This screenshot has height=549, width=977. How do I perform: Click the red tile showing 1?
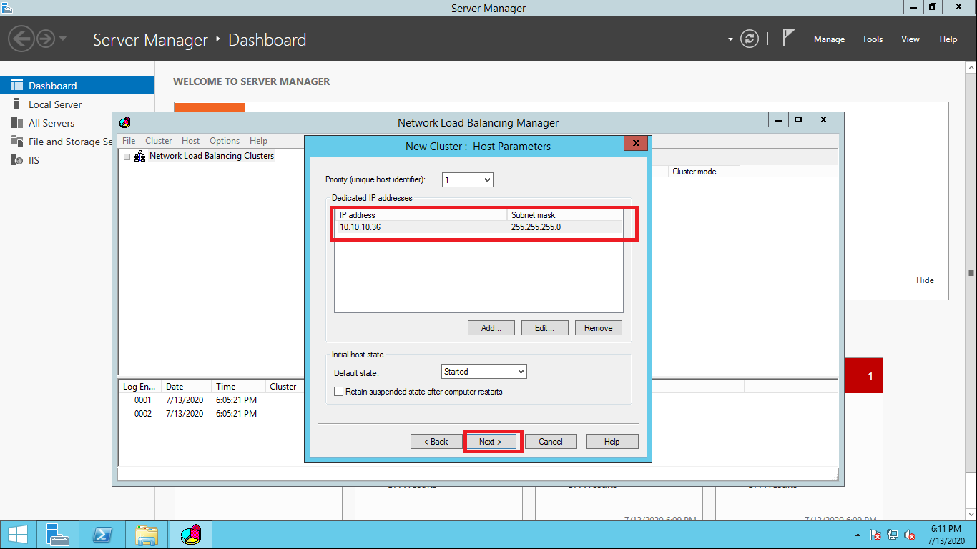tap(864, 376)
